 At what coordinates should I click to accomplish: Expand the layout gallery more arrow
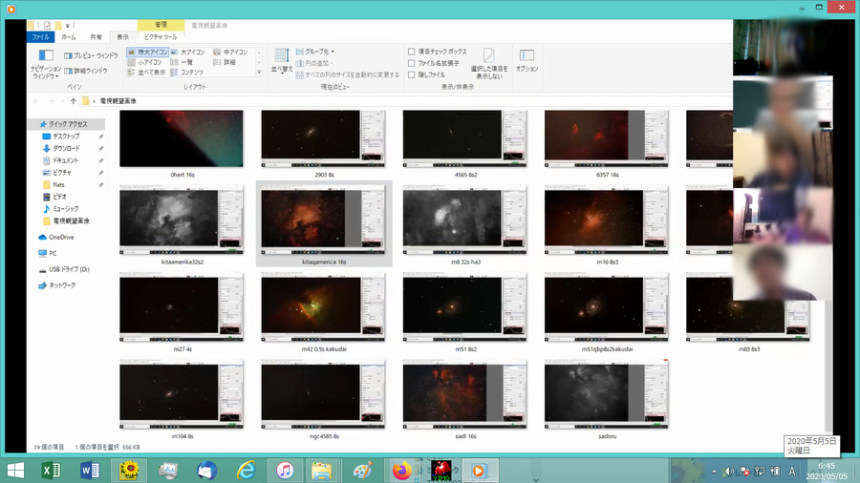pos(259,73)
